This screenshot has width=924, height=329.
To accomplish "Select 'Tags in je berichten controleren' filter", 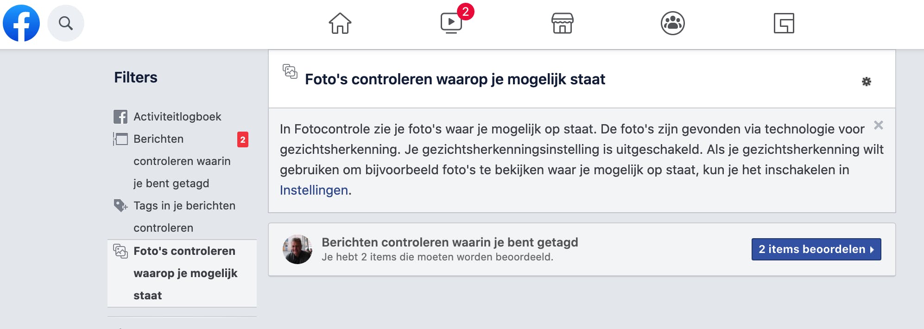I will (184, 216).
